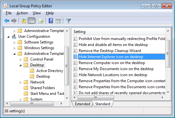Viewport: 175px width, 118px height.
Task: Select Remove Computer icon on the desktop
Action: pyautogui.click(x=112, y=63)
